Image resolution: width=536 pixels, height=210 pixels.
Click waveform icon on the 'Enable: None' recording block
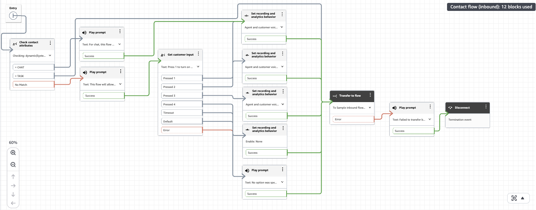247,129
